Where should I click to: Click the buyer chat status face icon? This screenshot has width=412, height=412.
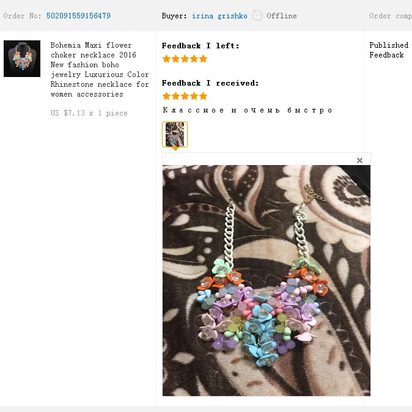point(257,15)
